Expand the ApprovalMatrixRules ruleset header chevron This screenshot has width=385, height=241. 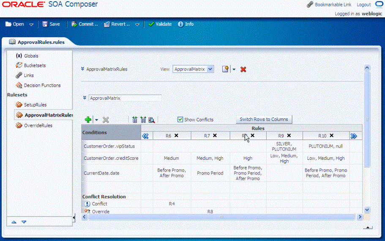pos(82,69)
